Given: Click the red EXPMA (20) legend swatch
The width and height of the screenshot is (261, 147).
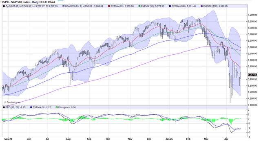Looking at the screenshot, I should [109, 7].
